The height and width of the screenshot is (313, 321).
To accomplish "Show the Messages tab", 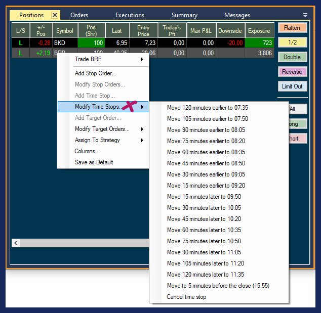I will tap(237, 15).
